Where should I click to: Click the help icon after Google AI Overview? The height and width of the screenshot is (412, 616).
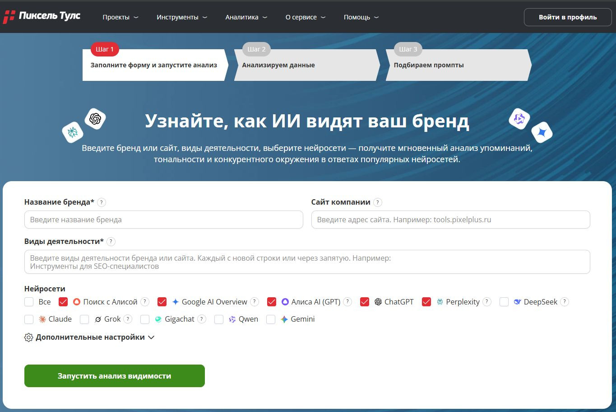255,302
